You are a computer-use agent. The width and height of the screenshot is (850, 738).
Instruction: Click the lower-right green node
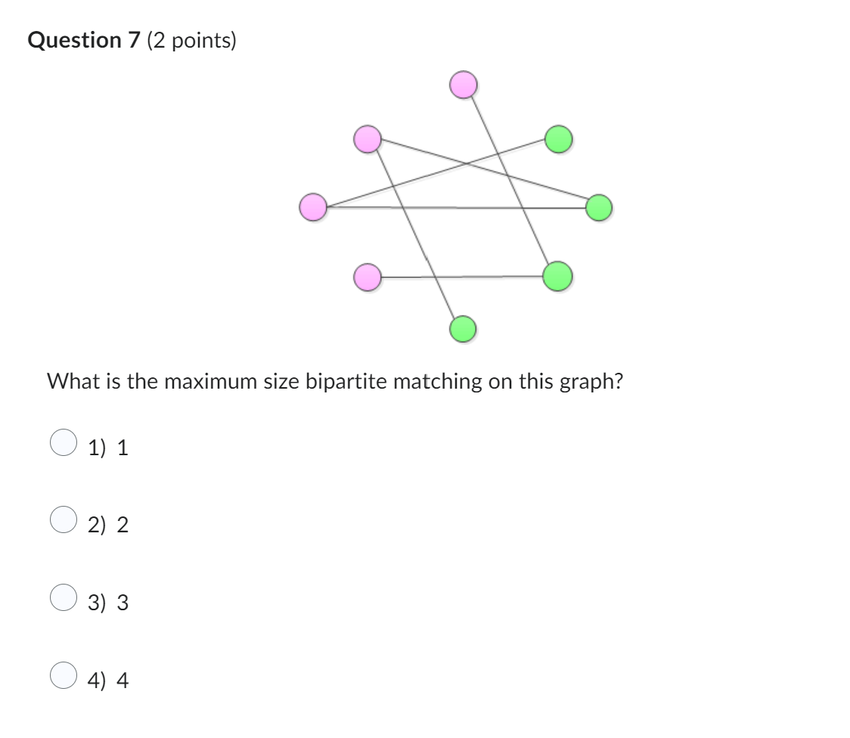(x=557, y=278)
